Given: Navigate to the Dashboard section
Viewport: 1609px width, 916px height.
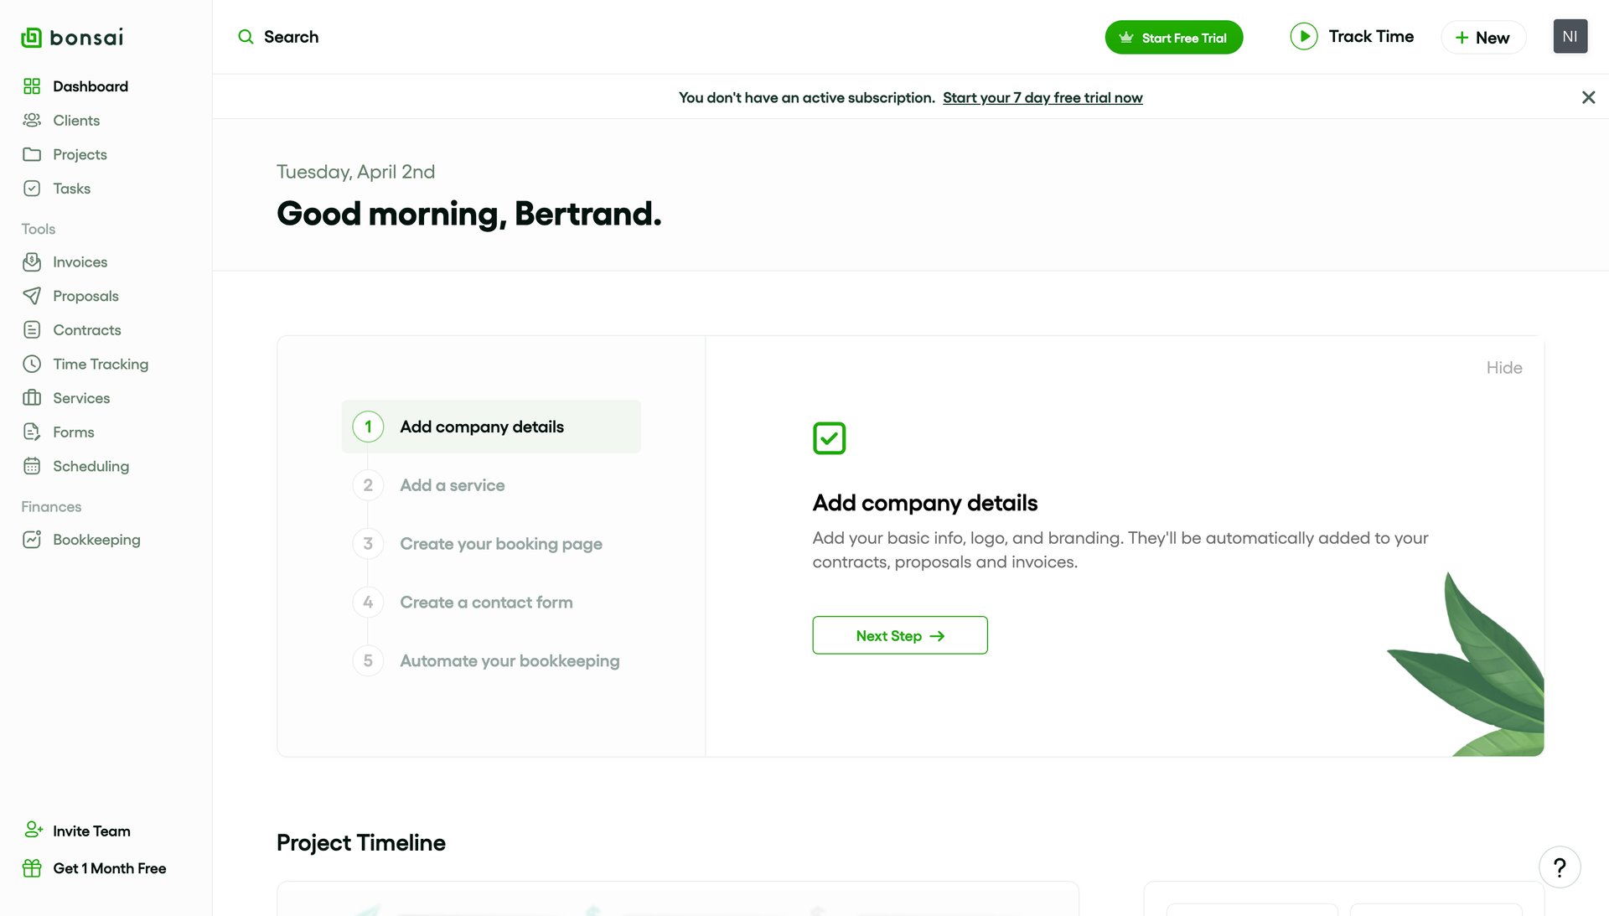Looking at the screenshot, I should 91,85.
